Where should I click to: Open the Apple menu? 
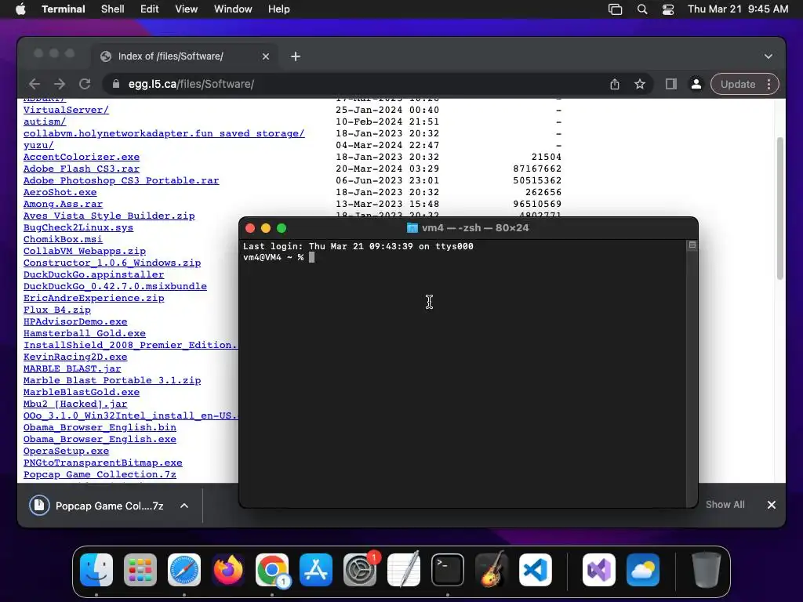tap(20, 9)
